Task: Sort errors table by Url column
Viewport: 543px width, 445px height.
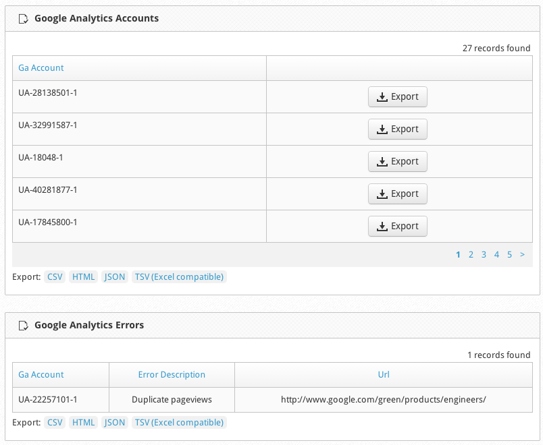Action: coord(384,374)
